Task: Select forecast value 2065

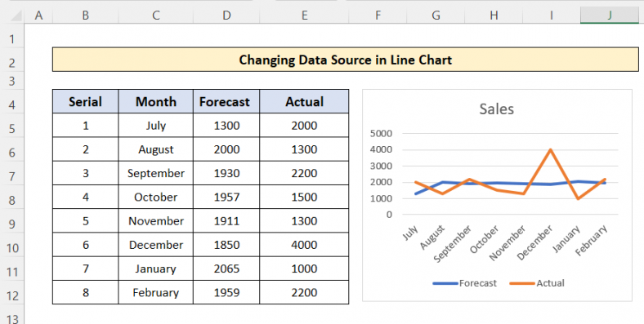Action: pyautogui.click(x=226, y=269)
